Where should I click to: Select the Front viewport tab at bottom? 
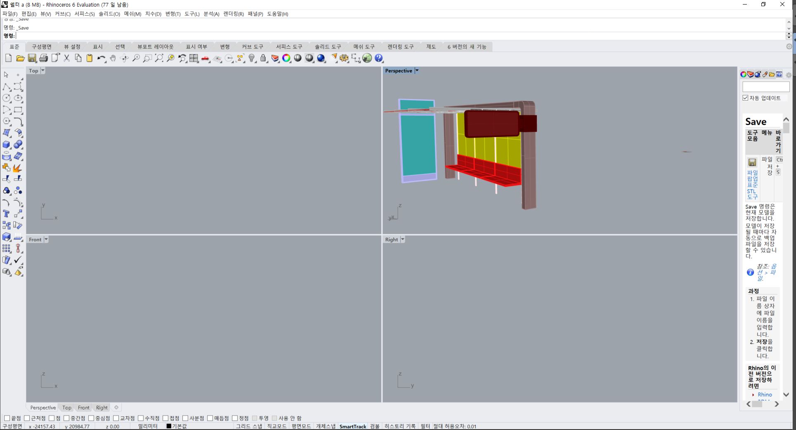click(x=83, y=408)
